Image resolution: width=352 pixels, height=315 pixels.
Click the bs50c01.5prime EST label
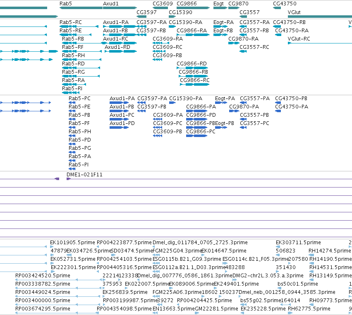(298, 284)
